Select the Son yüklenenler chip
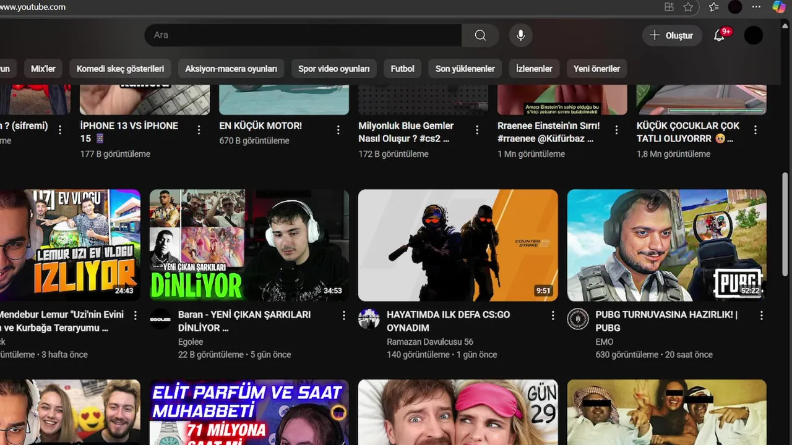Image resolution: width=792 pixels, height=445 pixels. pyautogui.click(x=465, y=69)
